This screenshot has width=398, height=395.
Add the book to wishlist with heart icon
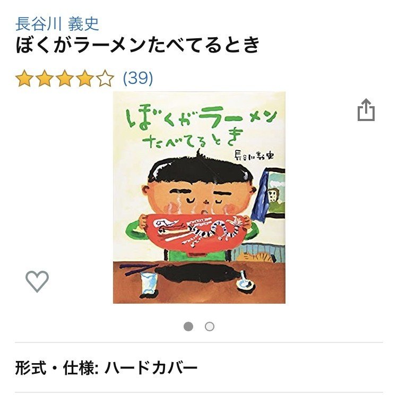coord(37,281)
